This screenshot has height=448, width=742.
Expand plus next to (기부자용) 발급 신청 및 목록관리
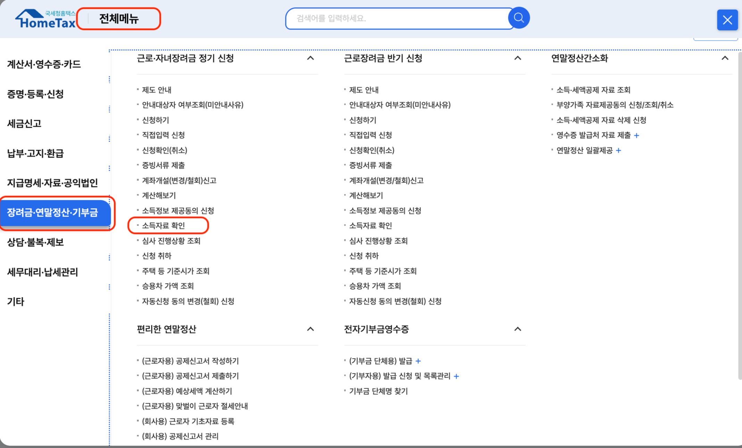pos(456,376)
